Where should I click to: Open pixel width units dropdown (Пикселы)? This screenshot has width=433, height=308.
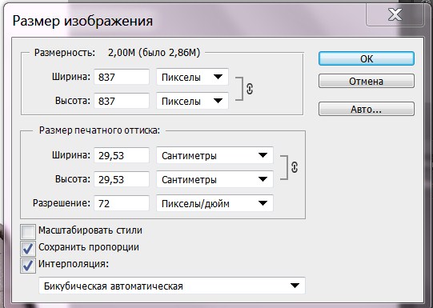pyautogui.click(x=192, y=77)
